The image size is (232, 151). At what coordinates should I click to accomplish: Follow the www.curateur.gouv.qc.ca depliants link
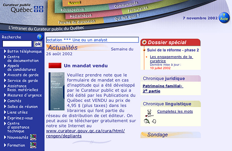pyautogui.click(x=86, y=133)
